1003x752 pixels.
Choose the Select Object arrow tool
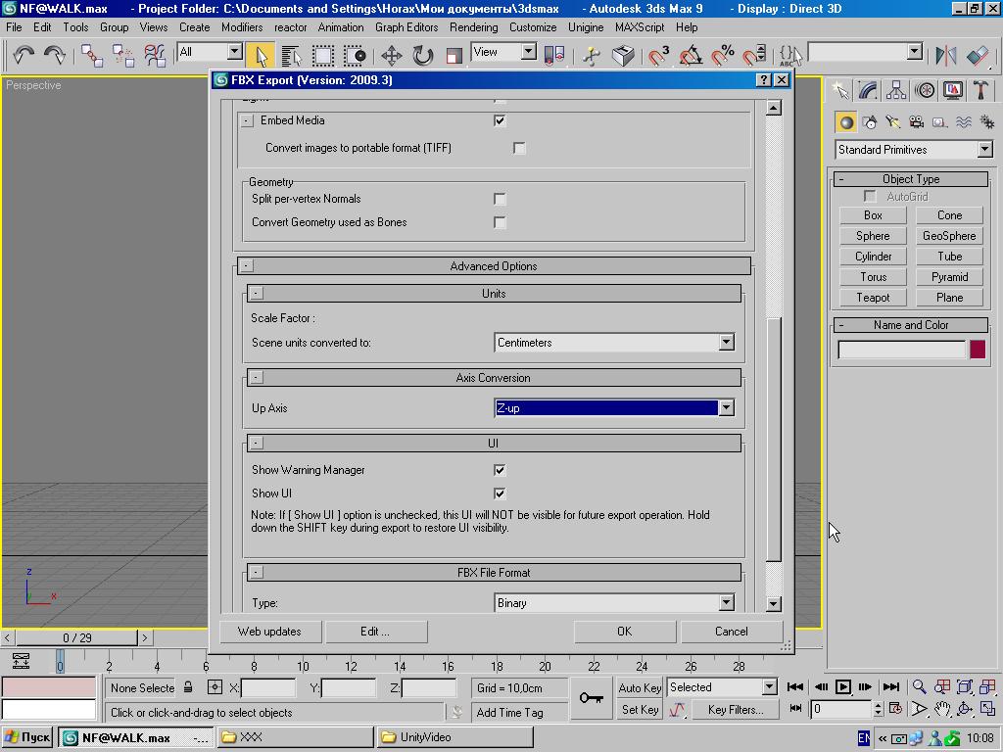261,56
